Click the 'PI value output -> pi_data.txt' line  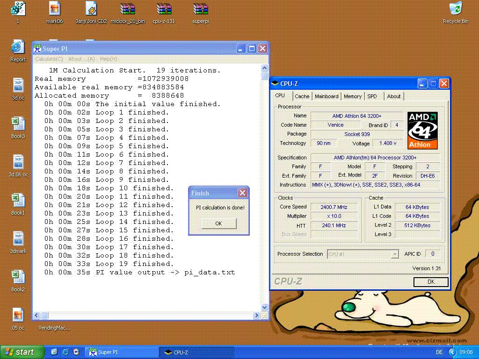(140, 273)
